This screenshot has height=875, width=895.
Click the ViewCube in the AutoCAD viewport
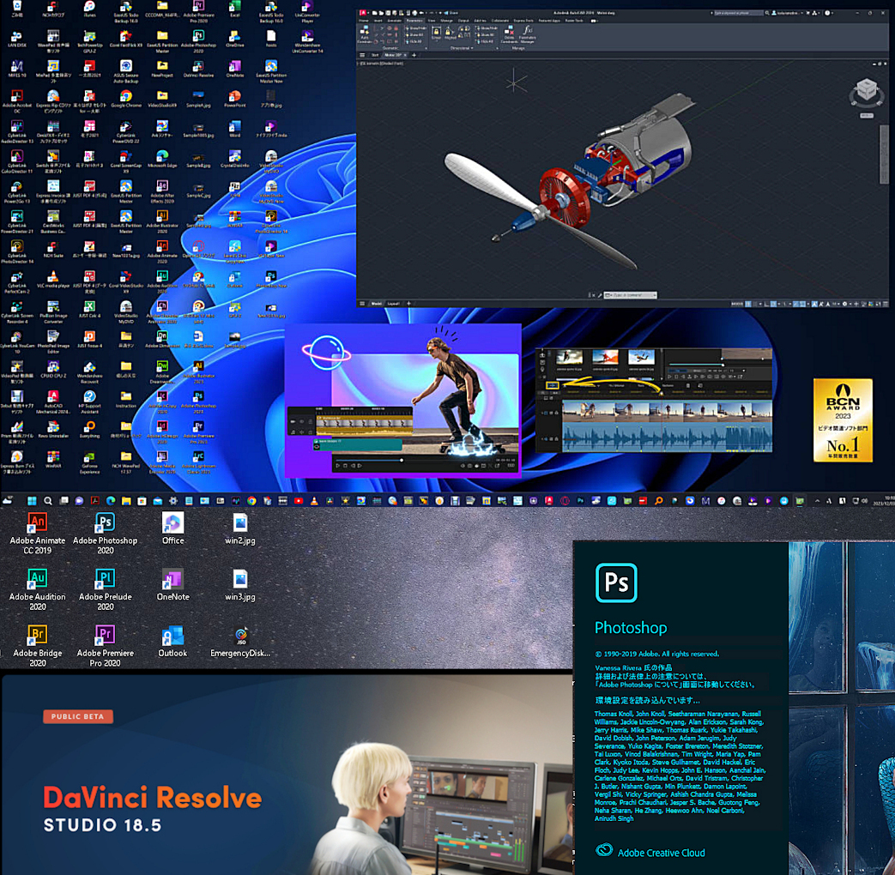tap(867, 91)
